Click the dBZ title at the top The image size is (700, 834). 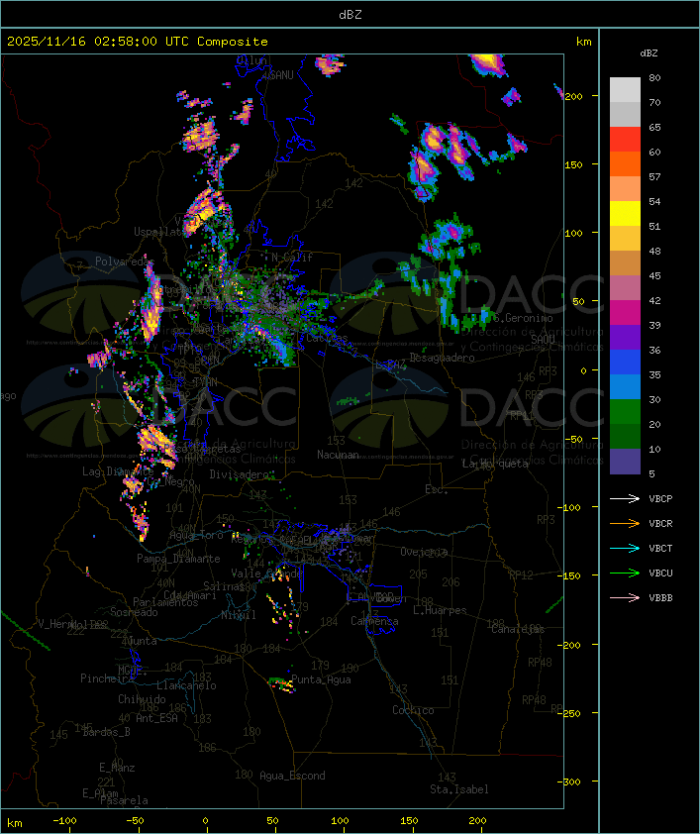point(350,15)
